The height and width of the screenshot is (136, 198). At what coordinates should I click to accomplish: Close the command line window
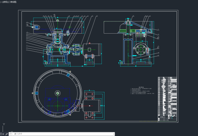tap(3, 134)
